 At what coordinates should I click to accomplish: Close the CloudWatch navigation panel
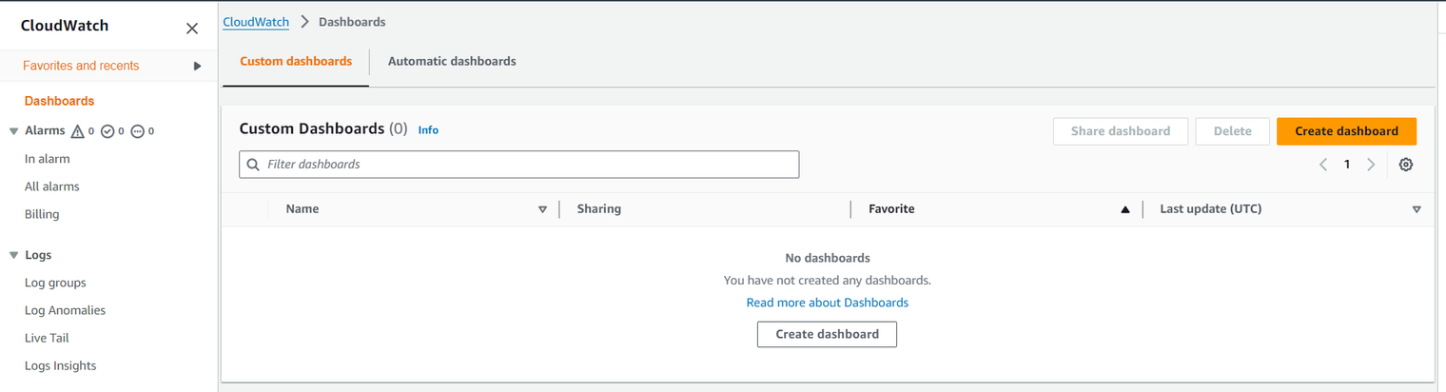click(192, 29)
